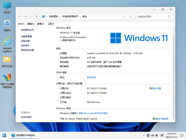Open the notification center icon
Screen dimensions: 186x139
pyautogui.click(x=182, y=135)
